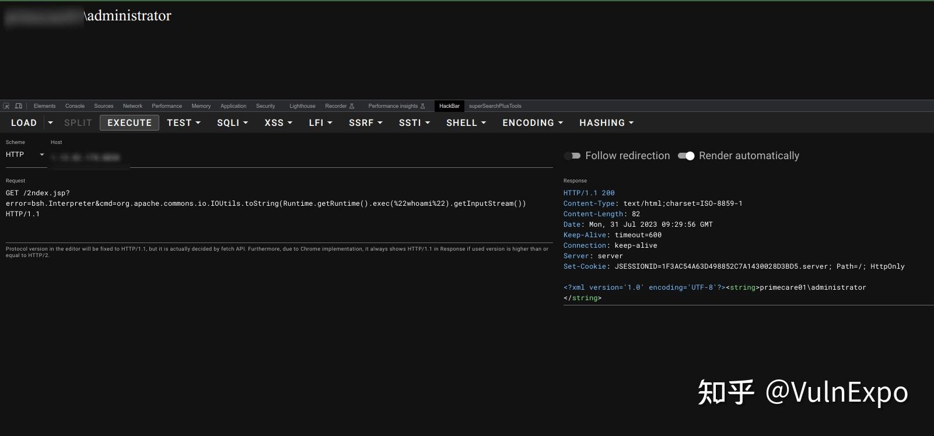
Task: Expand the arrow next to LOAD
Action: 50,122
